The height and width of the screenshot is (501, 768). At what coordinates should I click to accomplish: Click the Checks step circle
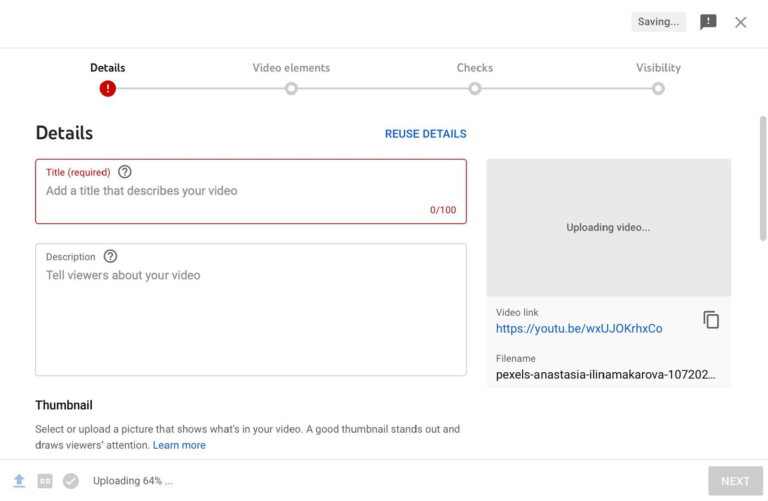pos(475,89)
